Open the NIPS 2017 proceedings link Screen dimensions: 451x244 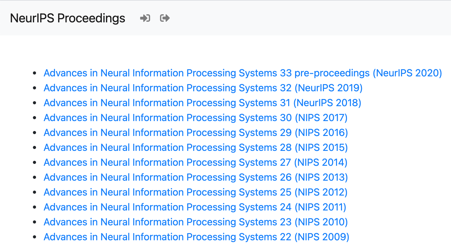tap(195, 118)
